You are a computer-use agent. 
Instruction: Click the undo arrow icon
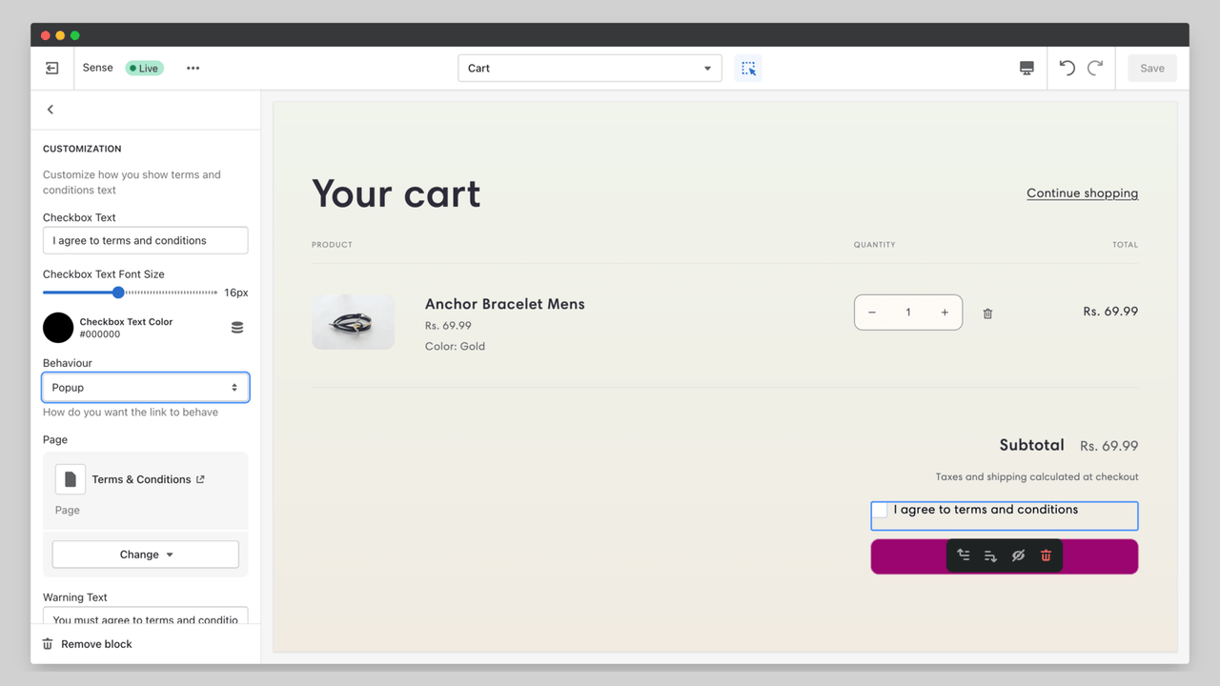pyautogui.click(x=1067, y=69)
